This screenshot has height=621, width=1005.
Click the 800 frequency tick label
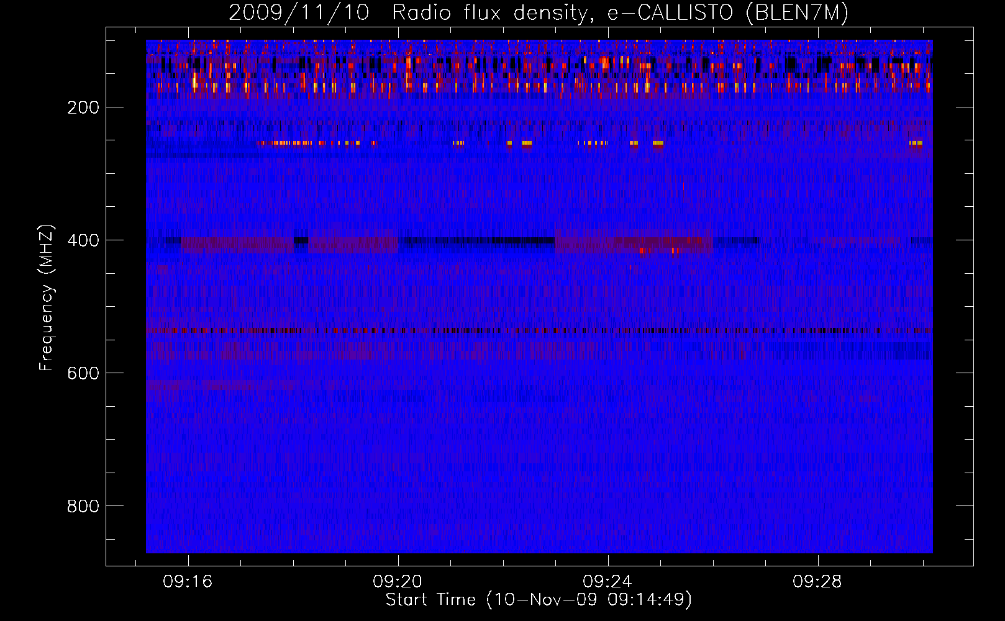(x=83, y=506)
